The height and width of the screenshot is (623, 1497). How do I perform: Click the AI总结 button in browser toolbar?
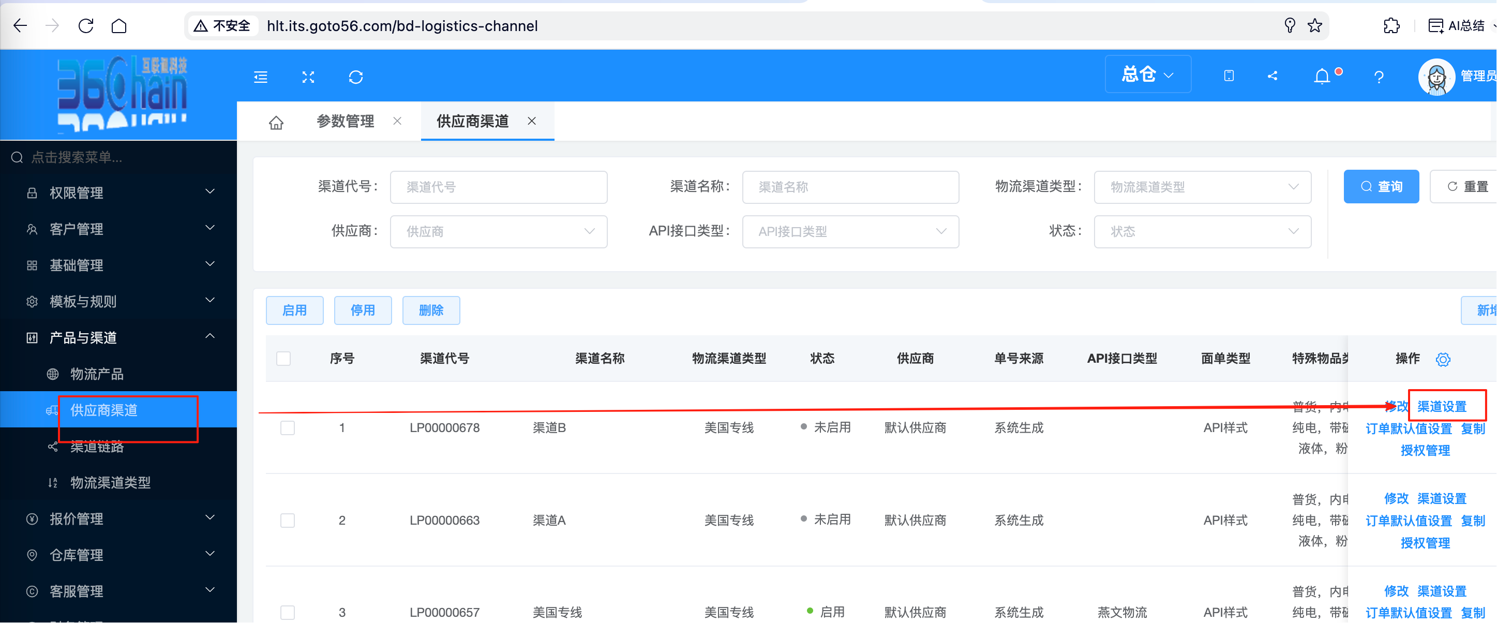click(1456, 25)
